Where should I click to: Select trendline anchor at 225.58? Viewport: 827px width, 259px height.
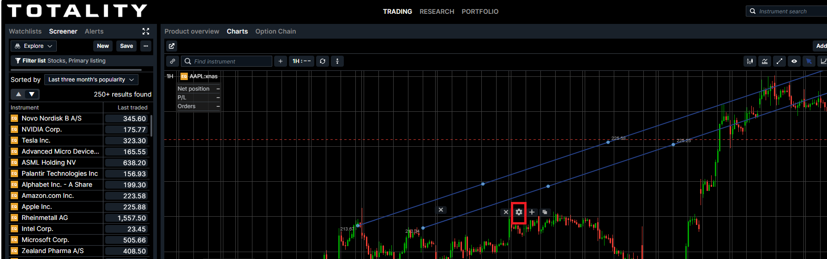click(x=608, y=142)
